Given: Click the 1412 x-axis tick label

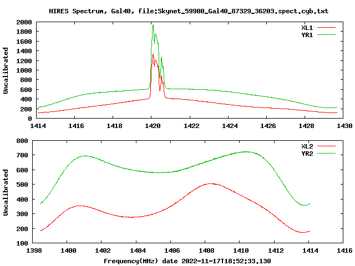Looking at the screenshot, I should 276,250.
